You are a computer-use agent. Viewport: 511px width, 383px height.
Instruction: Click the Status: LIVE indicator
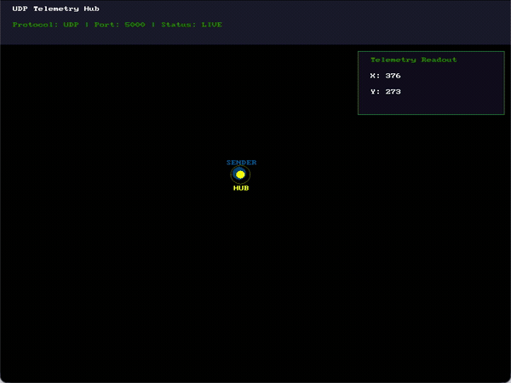point(192,25)
